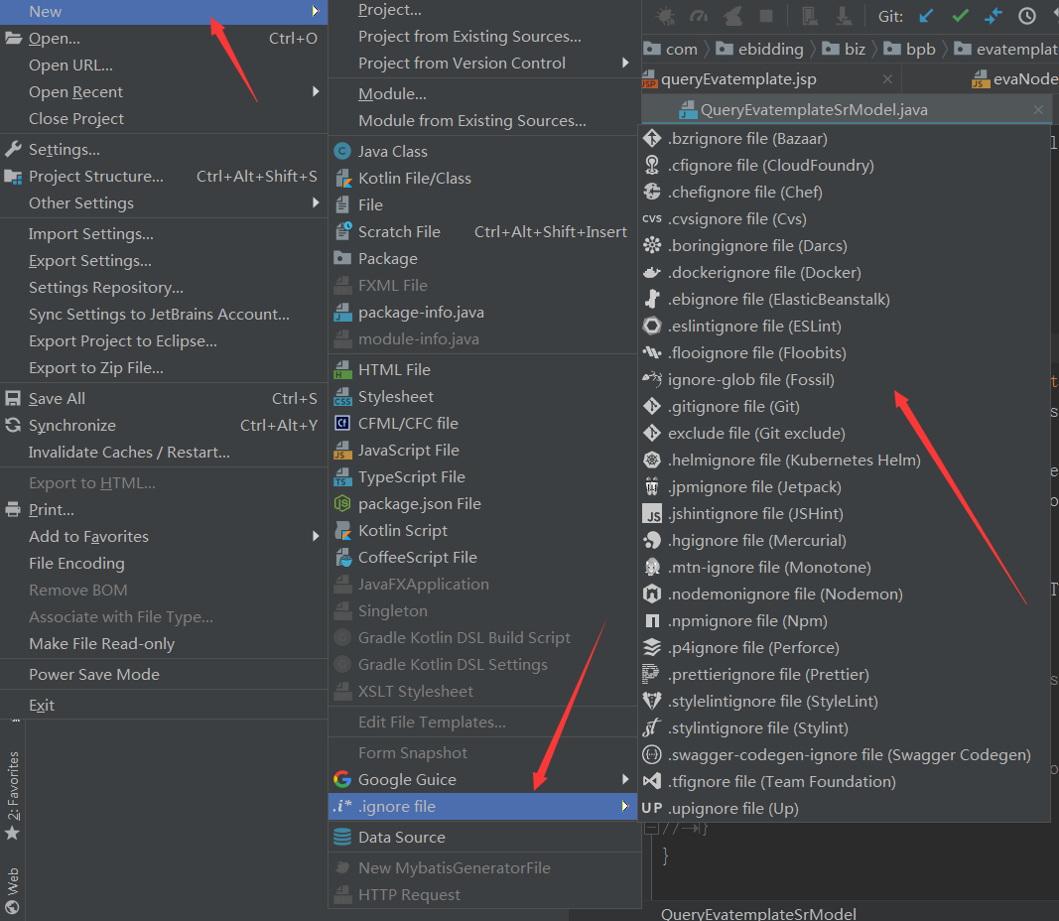Switch to QueryEvatemplateSrModel.java tab
Image resolution: width=1059 pixels, height=921 pixels.
pos(814,110)
